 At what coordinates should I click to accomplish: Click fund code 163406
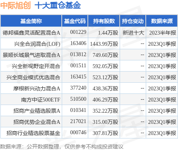click(78, 43)
